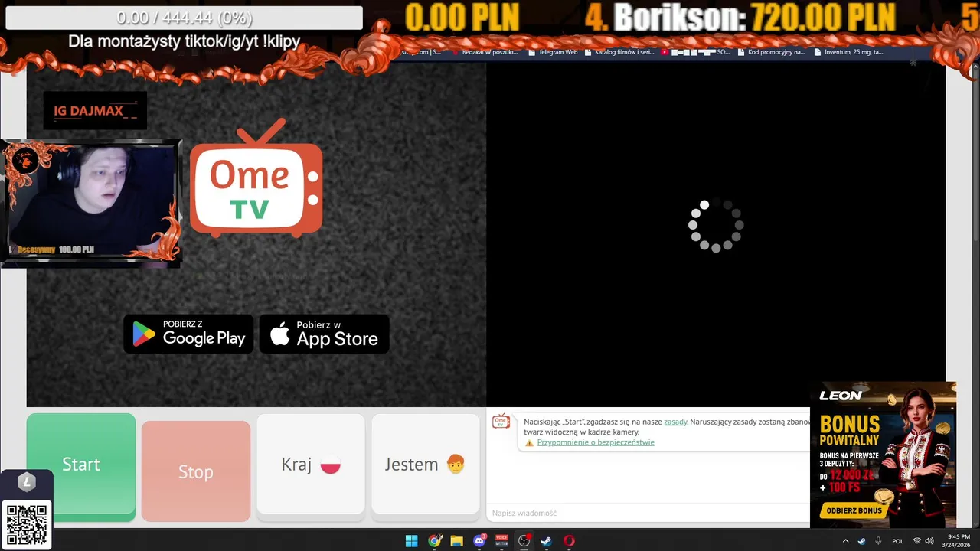Screen dimensions: 980x551
Task: Open 'Kod promocyjny na...' bookmark
Action: point(772,52)
